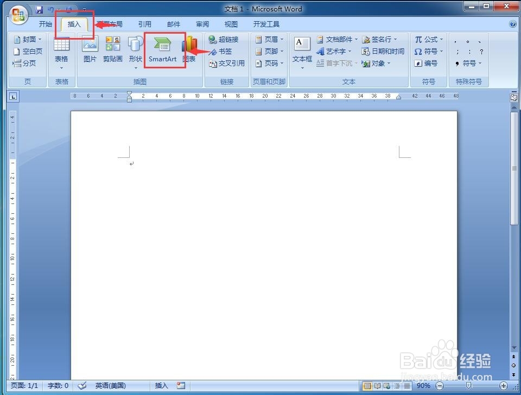The height and width of the screenshot is (395, 521).
Task: Click the 90% zoom level
Action: (x=423, y=386)
